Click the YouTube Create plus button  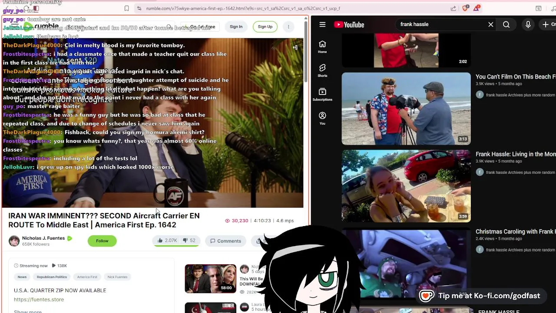[x=548, y=25]
